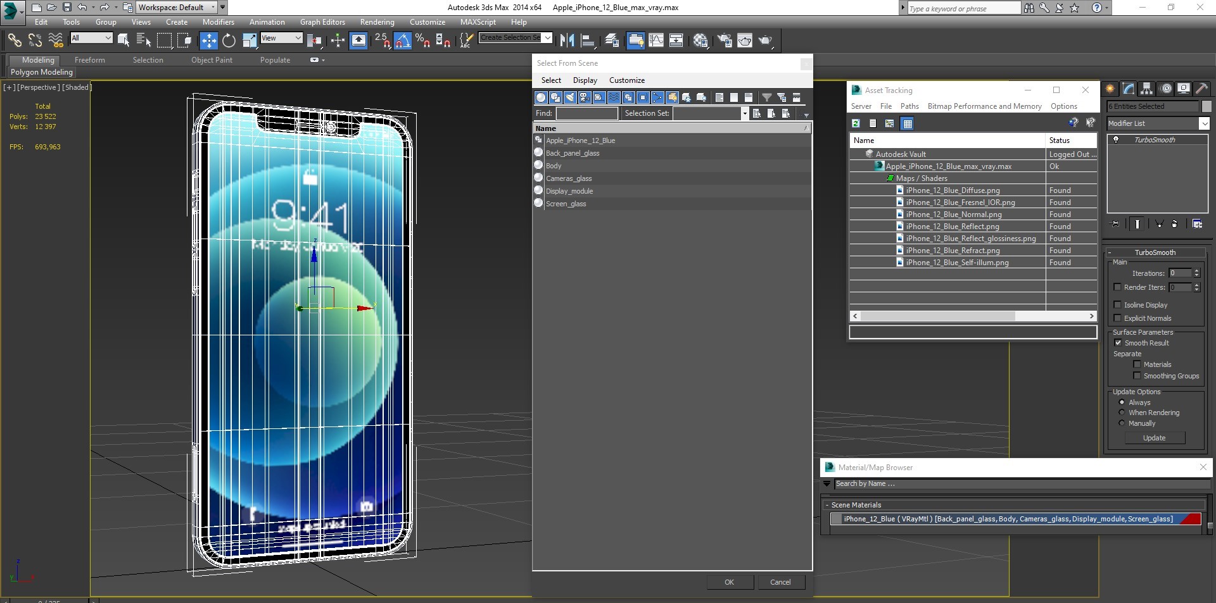Viewport: 1216px width, 603px height.
Task: Click Pin Stack icon under modifier stack
Action: (1115, 224)
